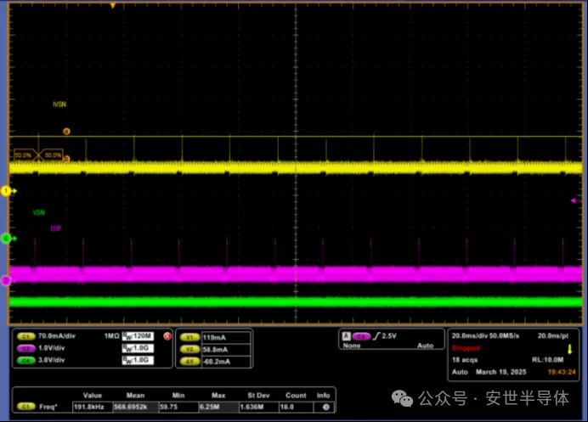This screenshot has height=422, width=588.
Task: Open the C1 120M bandwidth setting
Action: (137, 336)
